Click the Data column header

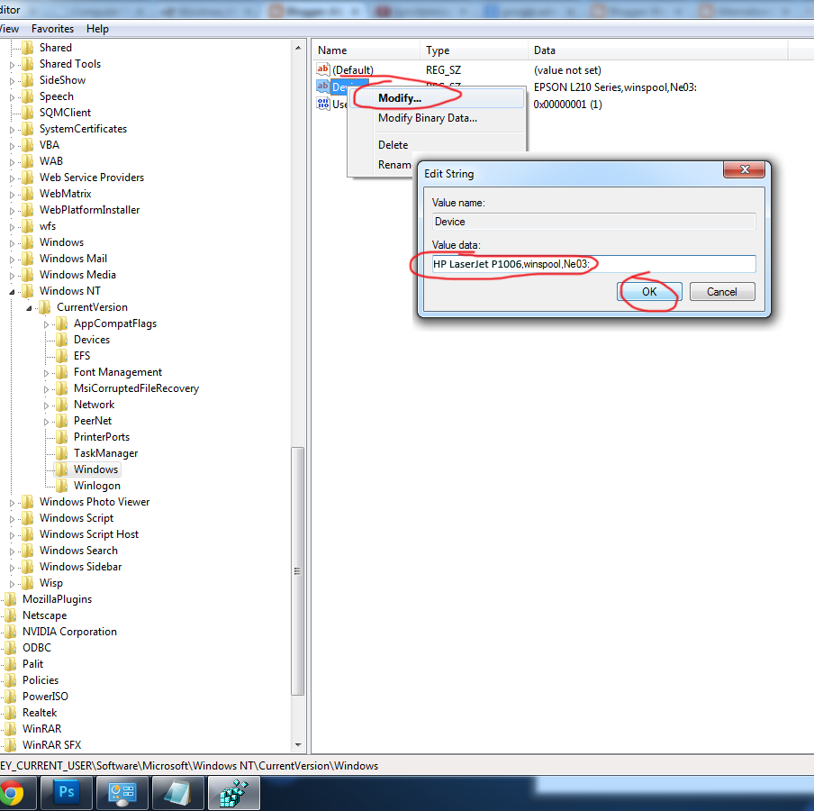pyautogui.click(x=657, y=50)
